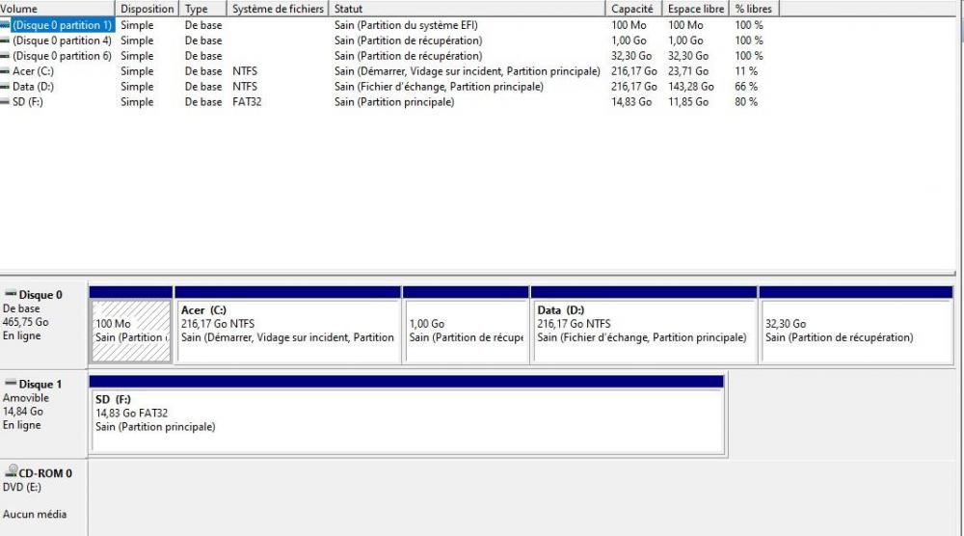The height and width of the screenshot is (536, 964).
Task: Select the Disque 1 Amovible label panel
Action: [x=43, y=415]
